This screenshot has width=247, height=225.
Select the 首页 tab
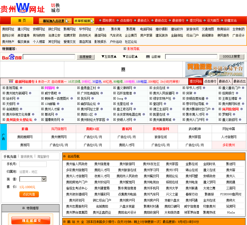(22, 20)
